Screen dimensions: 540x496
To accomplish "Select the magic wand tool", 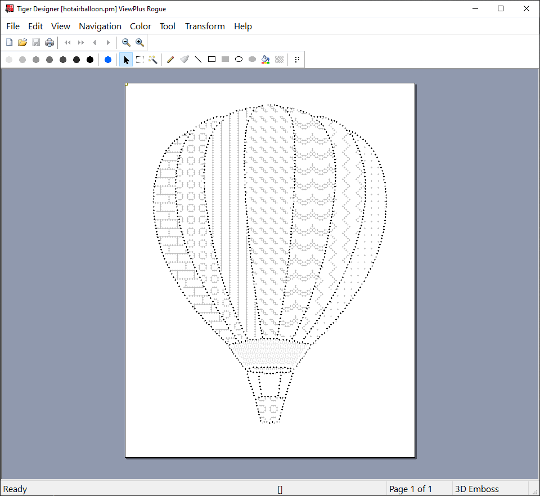I will 153,60.
